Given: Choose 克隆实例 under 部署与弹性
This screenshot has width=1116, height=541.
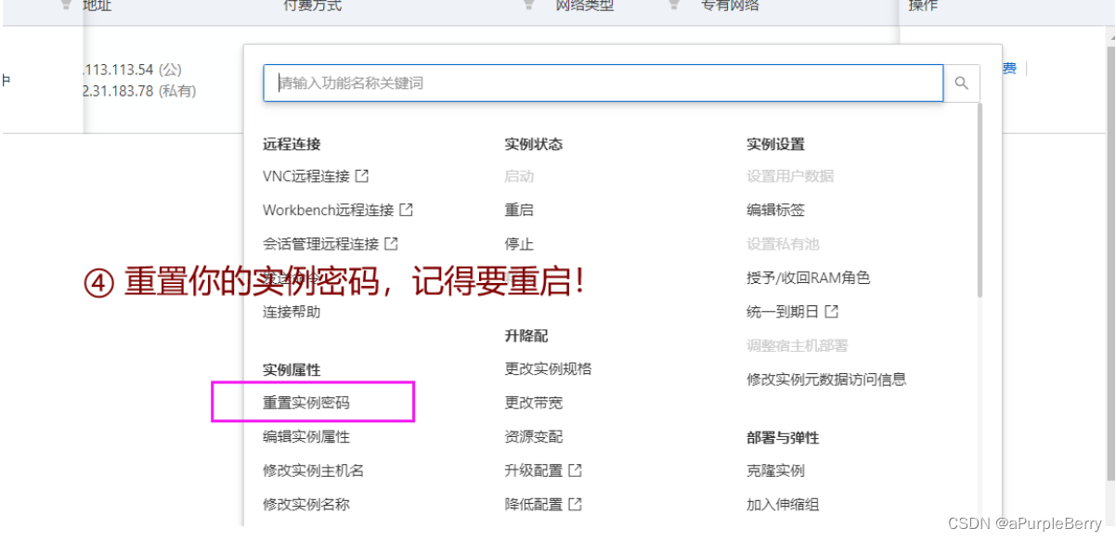Looking at the screenshot, I should tap(775, 470).
